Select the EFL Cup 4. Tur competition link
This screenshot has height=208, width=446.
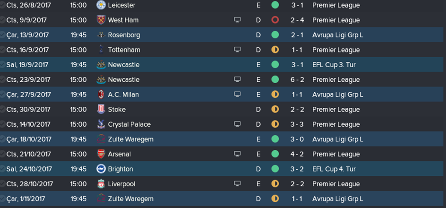coord(334,169)
